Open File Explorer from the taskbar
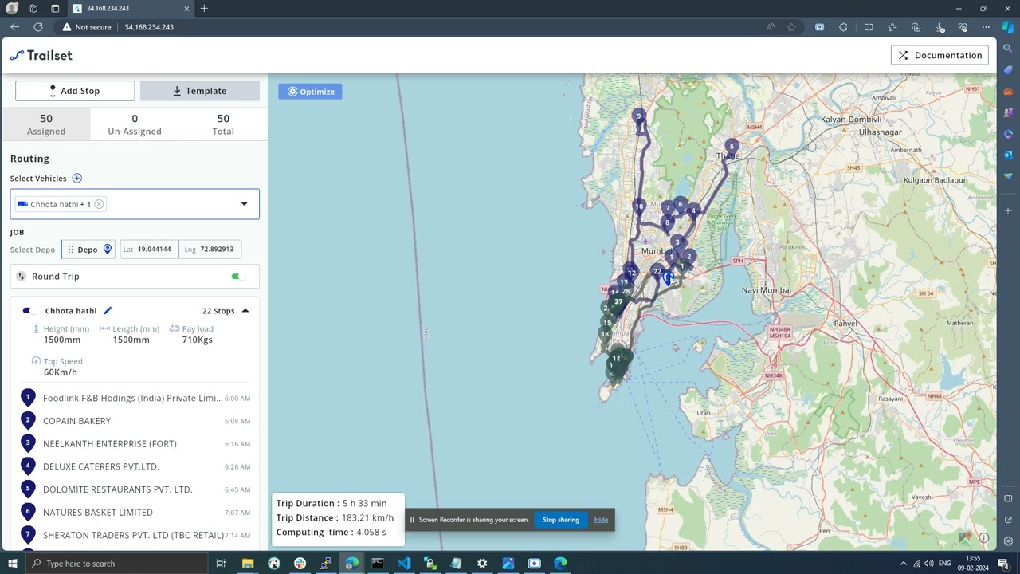This screenshot has width=1020, height=574. coord(248,564)
